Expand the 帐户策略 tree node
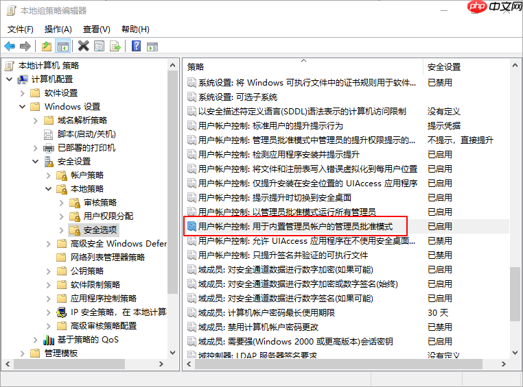The image size is (523, 387). tap(49, 175)
